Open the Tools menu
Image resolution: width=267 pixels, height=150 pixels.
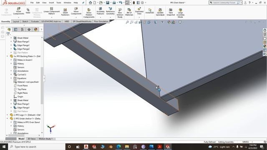59,2
